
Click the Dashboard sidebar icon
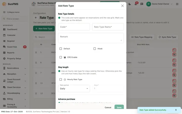point(4,29)
